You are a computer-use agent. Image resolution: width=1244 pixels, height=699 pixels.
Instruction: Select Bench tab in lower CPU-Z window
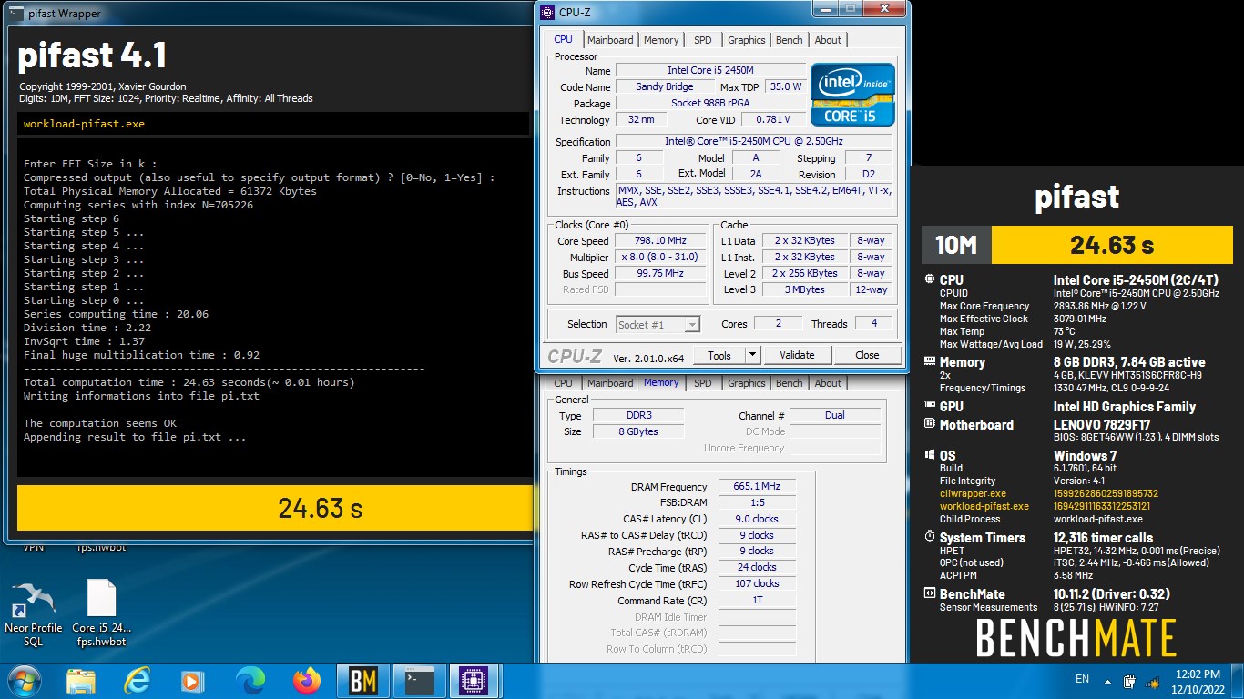[x=790, y=383]
